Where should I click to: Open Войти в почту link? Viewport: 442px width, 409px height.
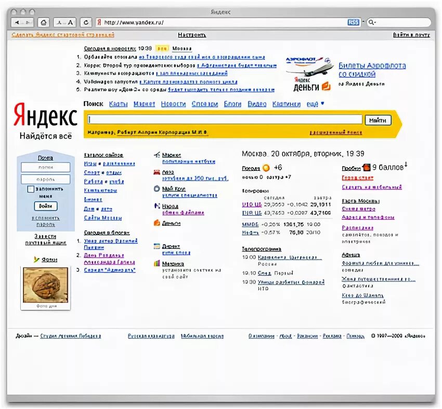point(411,35)
